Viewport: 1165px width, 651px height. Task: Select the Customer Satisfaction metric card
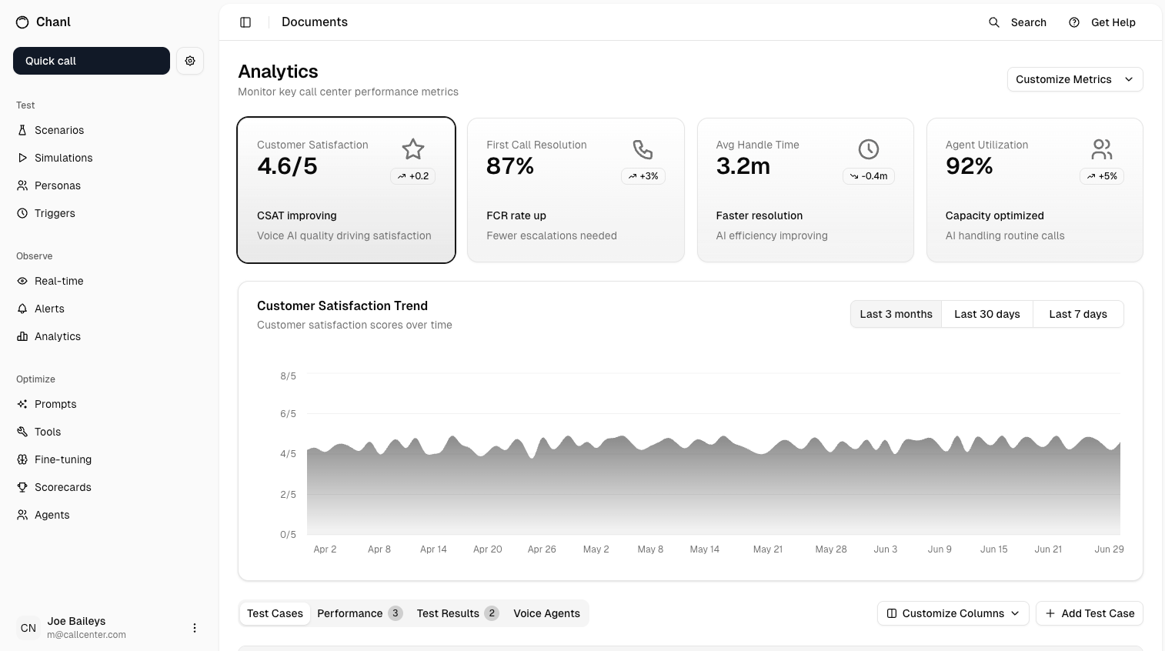[x=345, y=189]
